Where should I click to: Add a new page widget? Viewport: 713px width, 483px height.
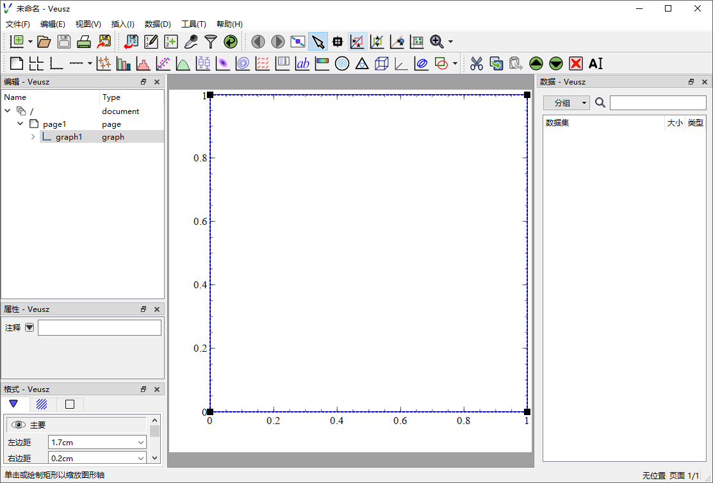pyautogui.click(x=17, y=63)
